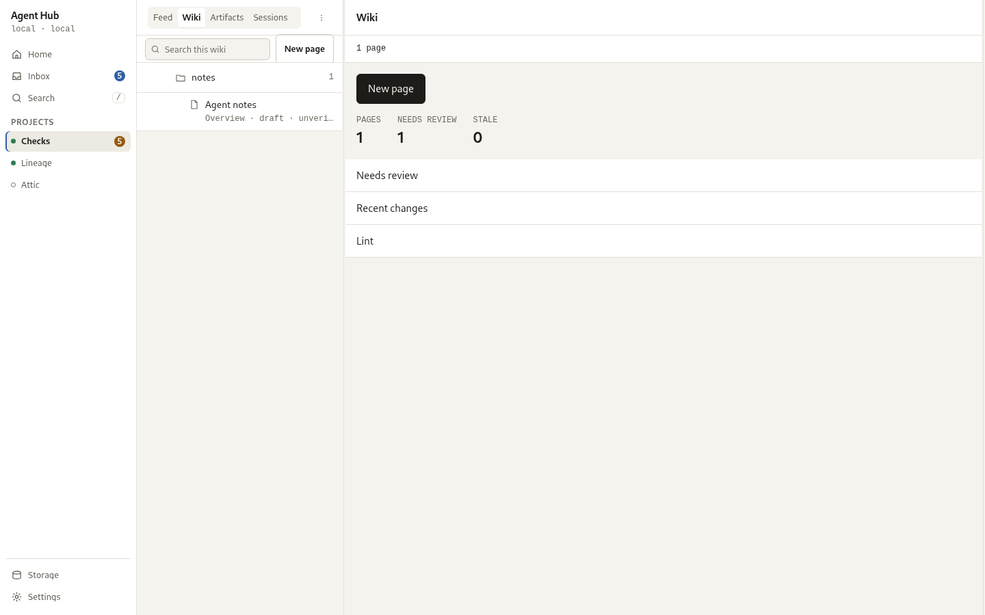This screenshot has width=985, height=615.
Task: Click the PROJECTS section heading
Action: coord(32,122)
